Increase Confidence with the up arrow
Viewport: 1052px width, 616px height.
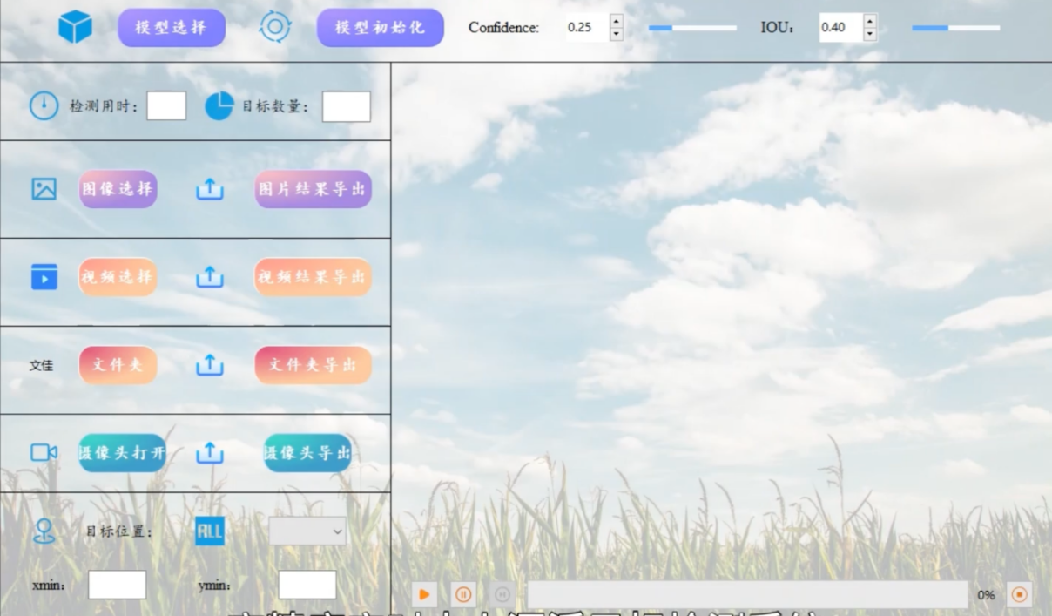[x=617, y=20]
